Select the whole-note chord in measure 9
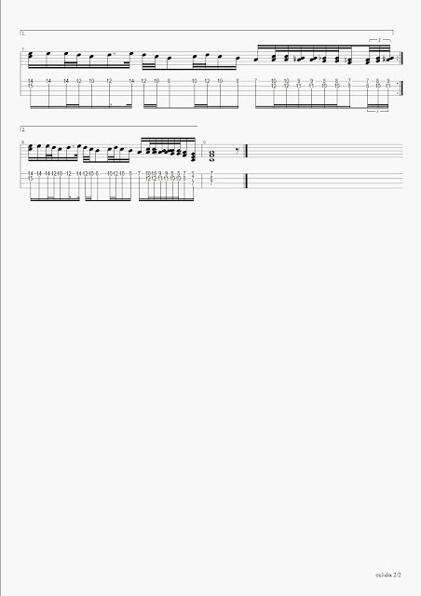Viewport: 421px width, 596px height. [x=211, y=156]
